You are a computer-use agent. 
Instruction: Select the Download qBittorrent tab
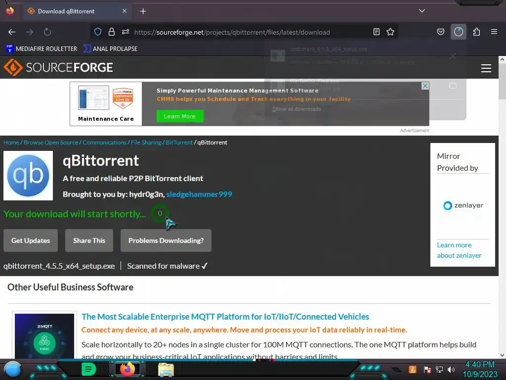77,11
